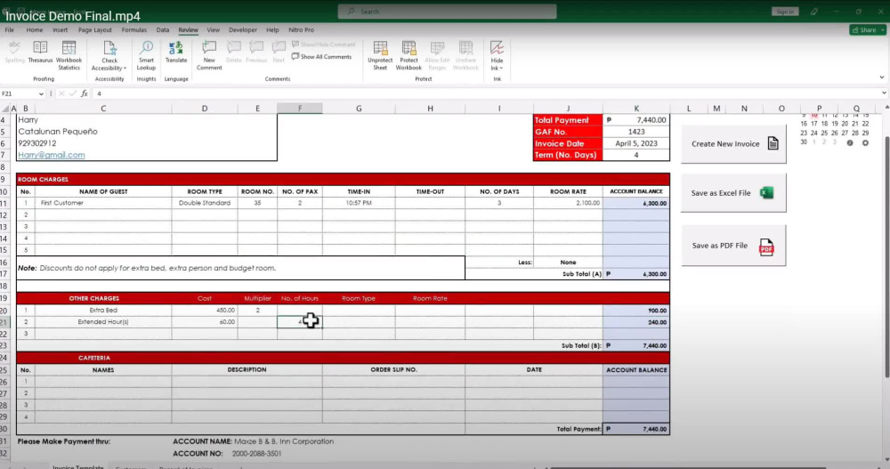Image resolution: width=890 pixels, height=469 pixels.
Task: Click Show/Hide Comment
Action: (323, 44)
